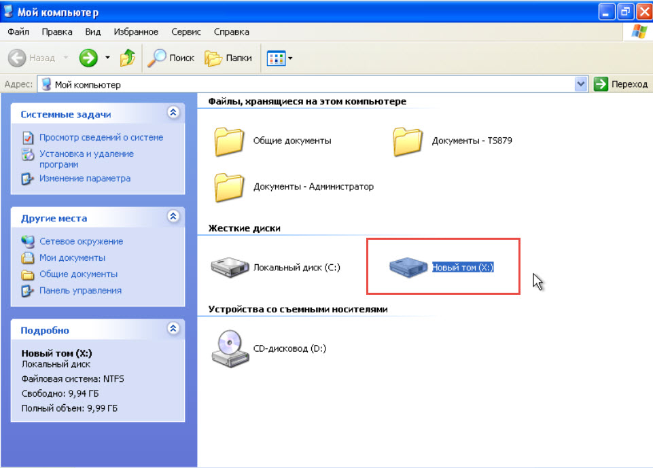The height and width of the screenshot is (468, 653).
Task: Collapse the Системные задачи panel
Action: (x=173, y=113)
